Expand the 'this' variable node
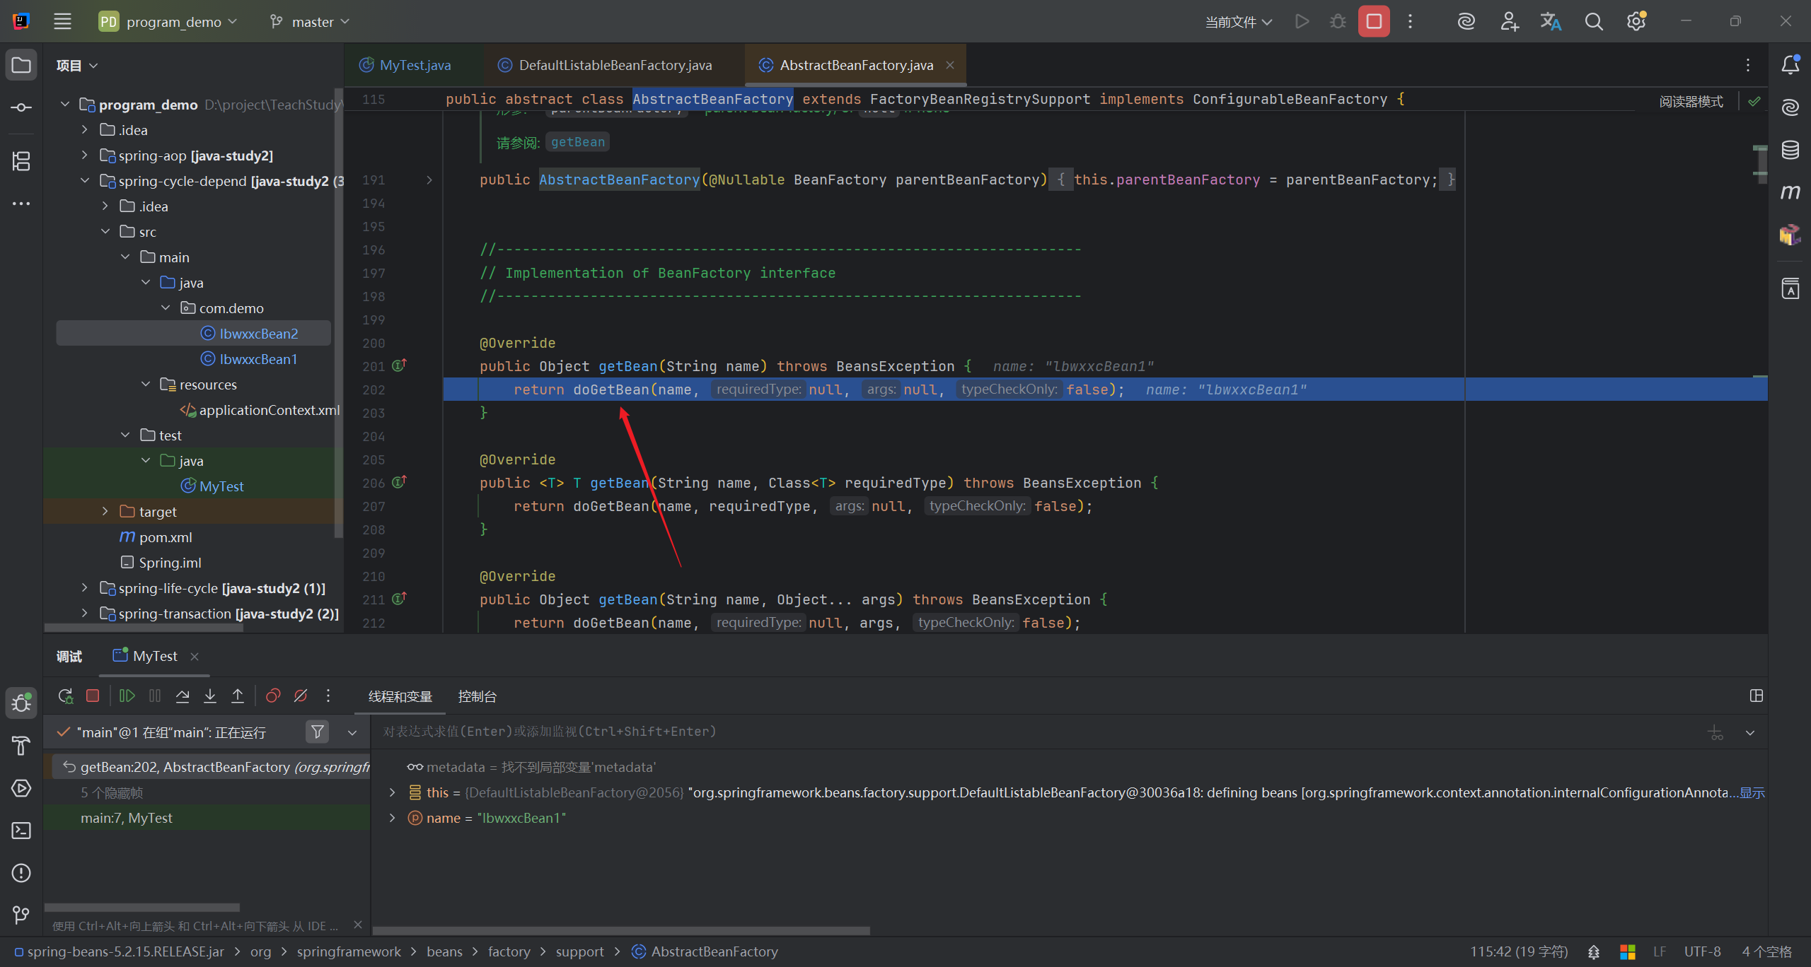This screenshot has width=1811, height=967. (x=393, y=792)
